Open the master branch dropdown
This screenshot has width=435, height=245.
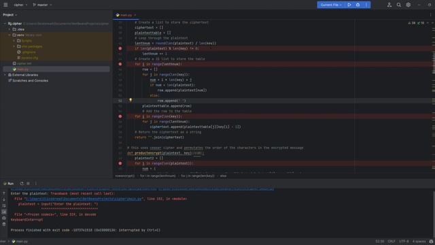tap(42, 5)
